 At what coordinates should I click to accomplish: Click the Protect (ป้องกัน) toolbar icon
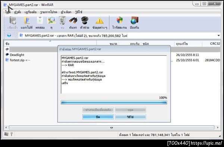(134, 20)
